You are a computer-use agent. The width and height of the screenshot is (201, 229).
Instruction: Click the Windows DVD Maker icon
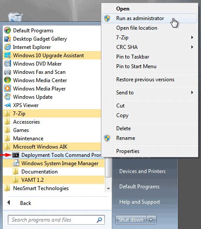click(7, 64)
